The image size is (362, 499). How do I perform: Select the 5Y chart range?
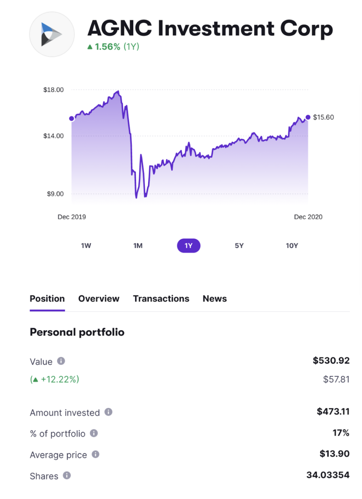tap(239, 246)
